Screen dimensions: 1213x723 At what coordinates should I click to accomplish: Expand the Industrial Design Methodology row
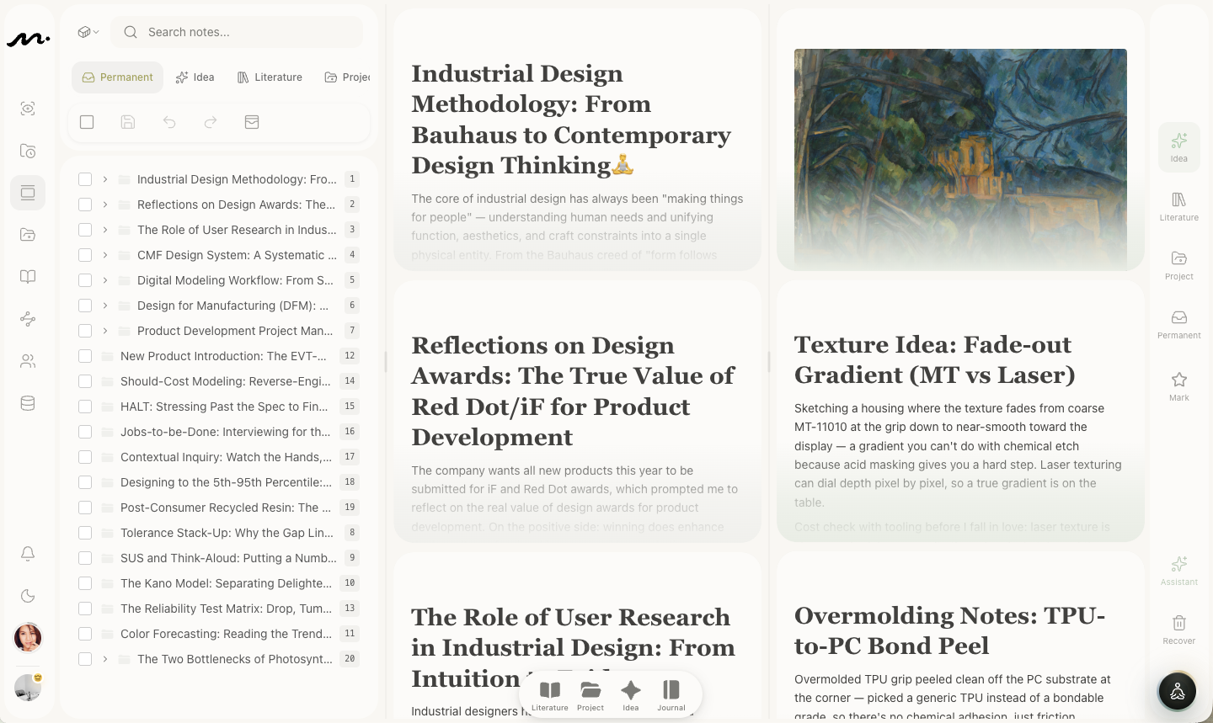click(x=105, y=179)
